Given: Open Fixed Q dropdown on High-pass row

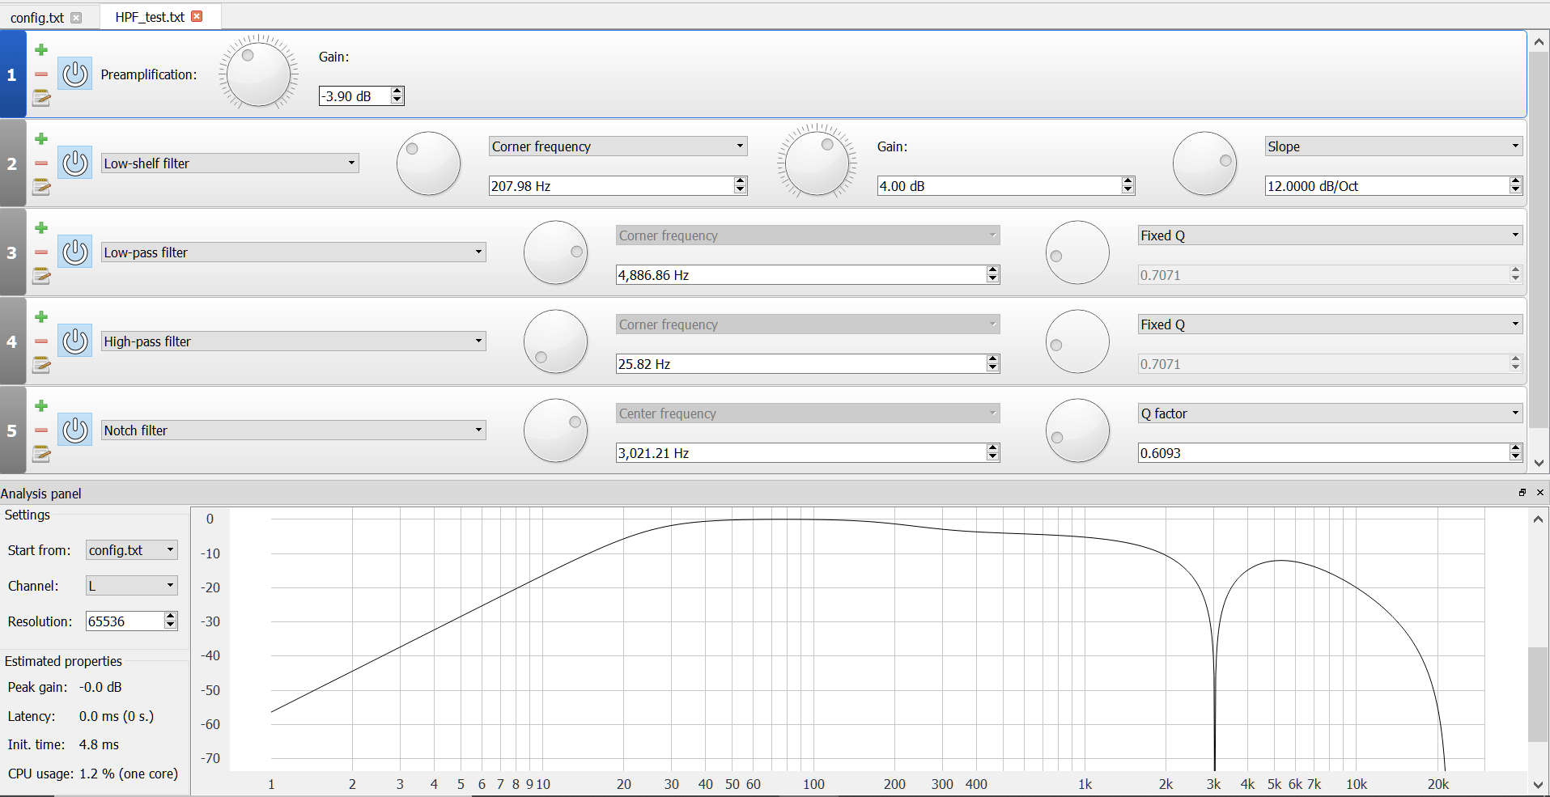Looking at the screenshot, I should pyautogui.click(x=1331, y=324).
